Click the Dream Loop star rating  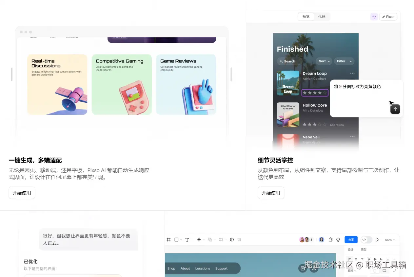click(315, 93)
